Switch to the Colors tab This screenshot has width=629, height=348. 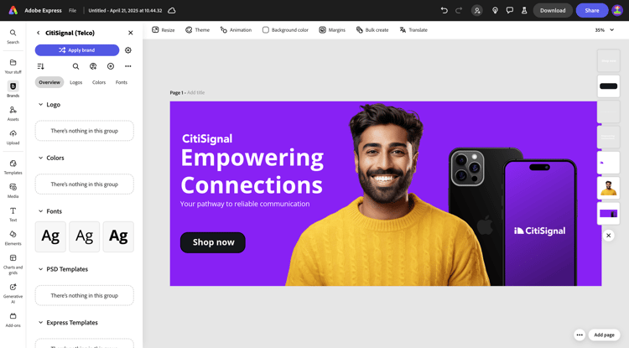pyautogui.click(x=99, y=82)
